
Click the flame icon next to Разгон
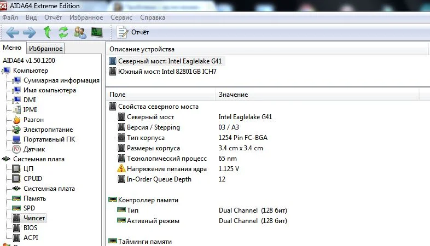[16, 120]
